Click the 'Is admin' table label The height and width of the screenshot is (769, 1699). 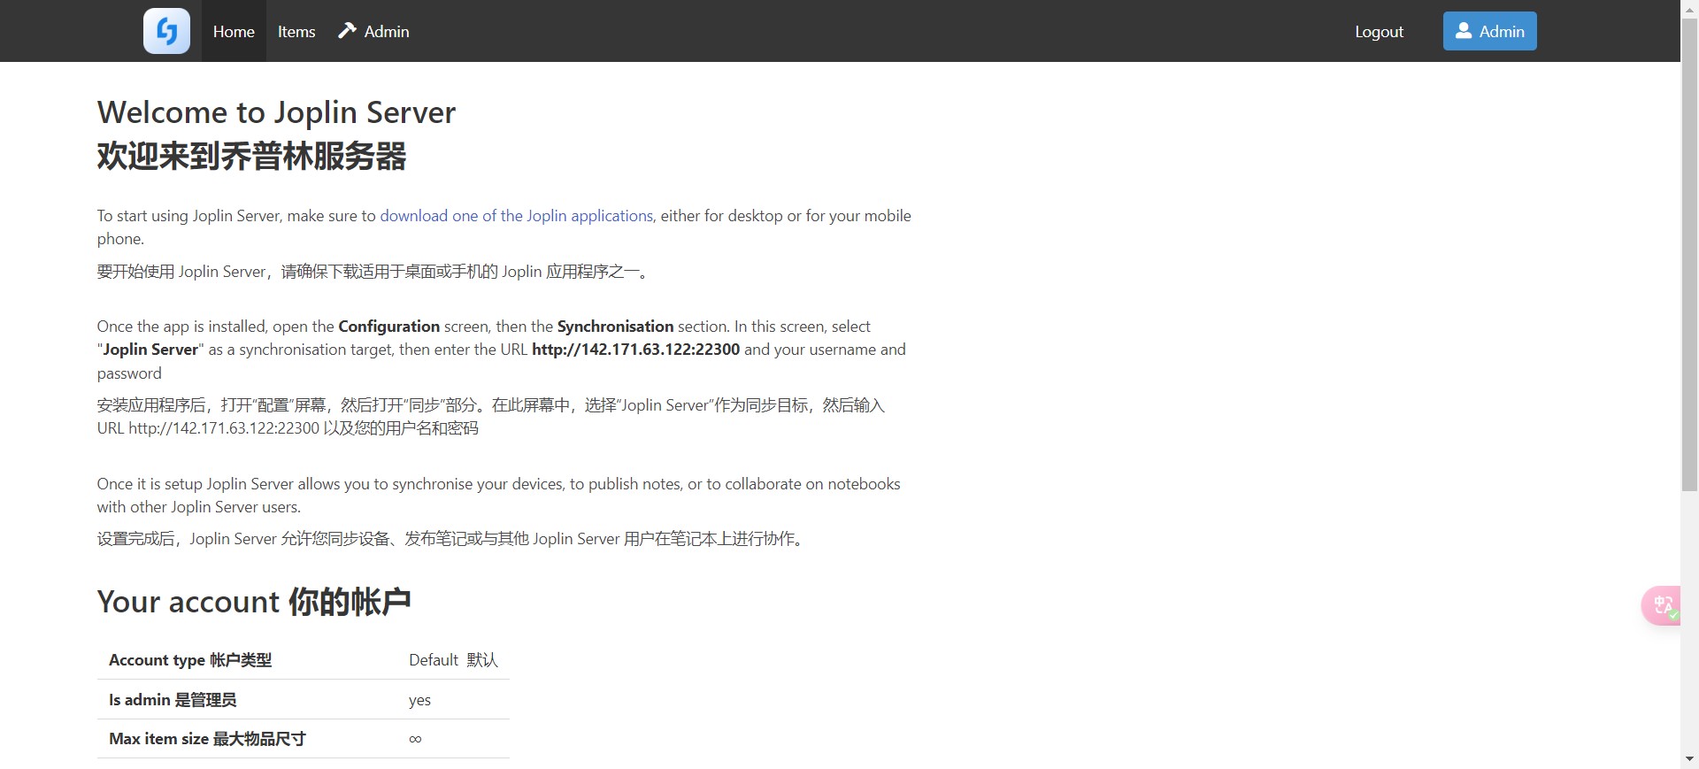point(173,700)
